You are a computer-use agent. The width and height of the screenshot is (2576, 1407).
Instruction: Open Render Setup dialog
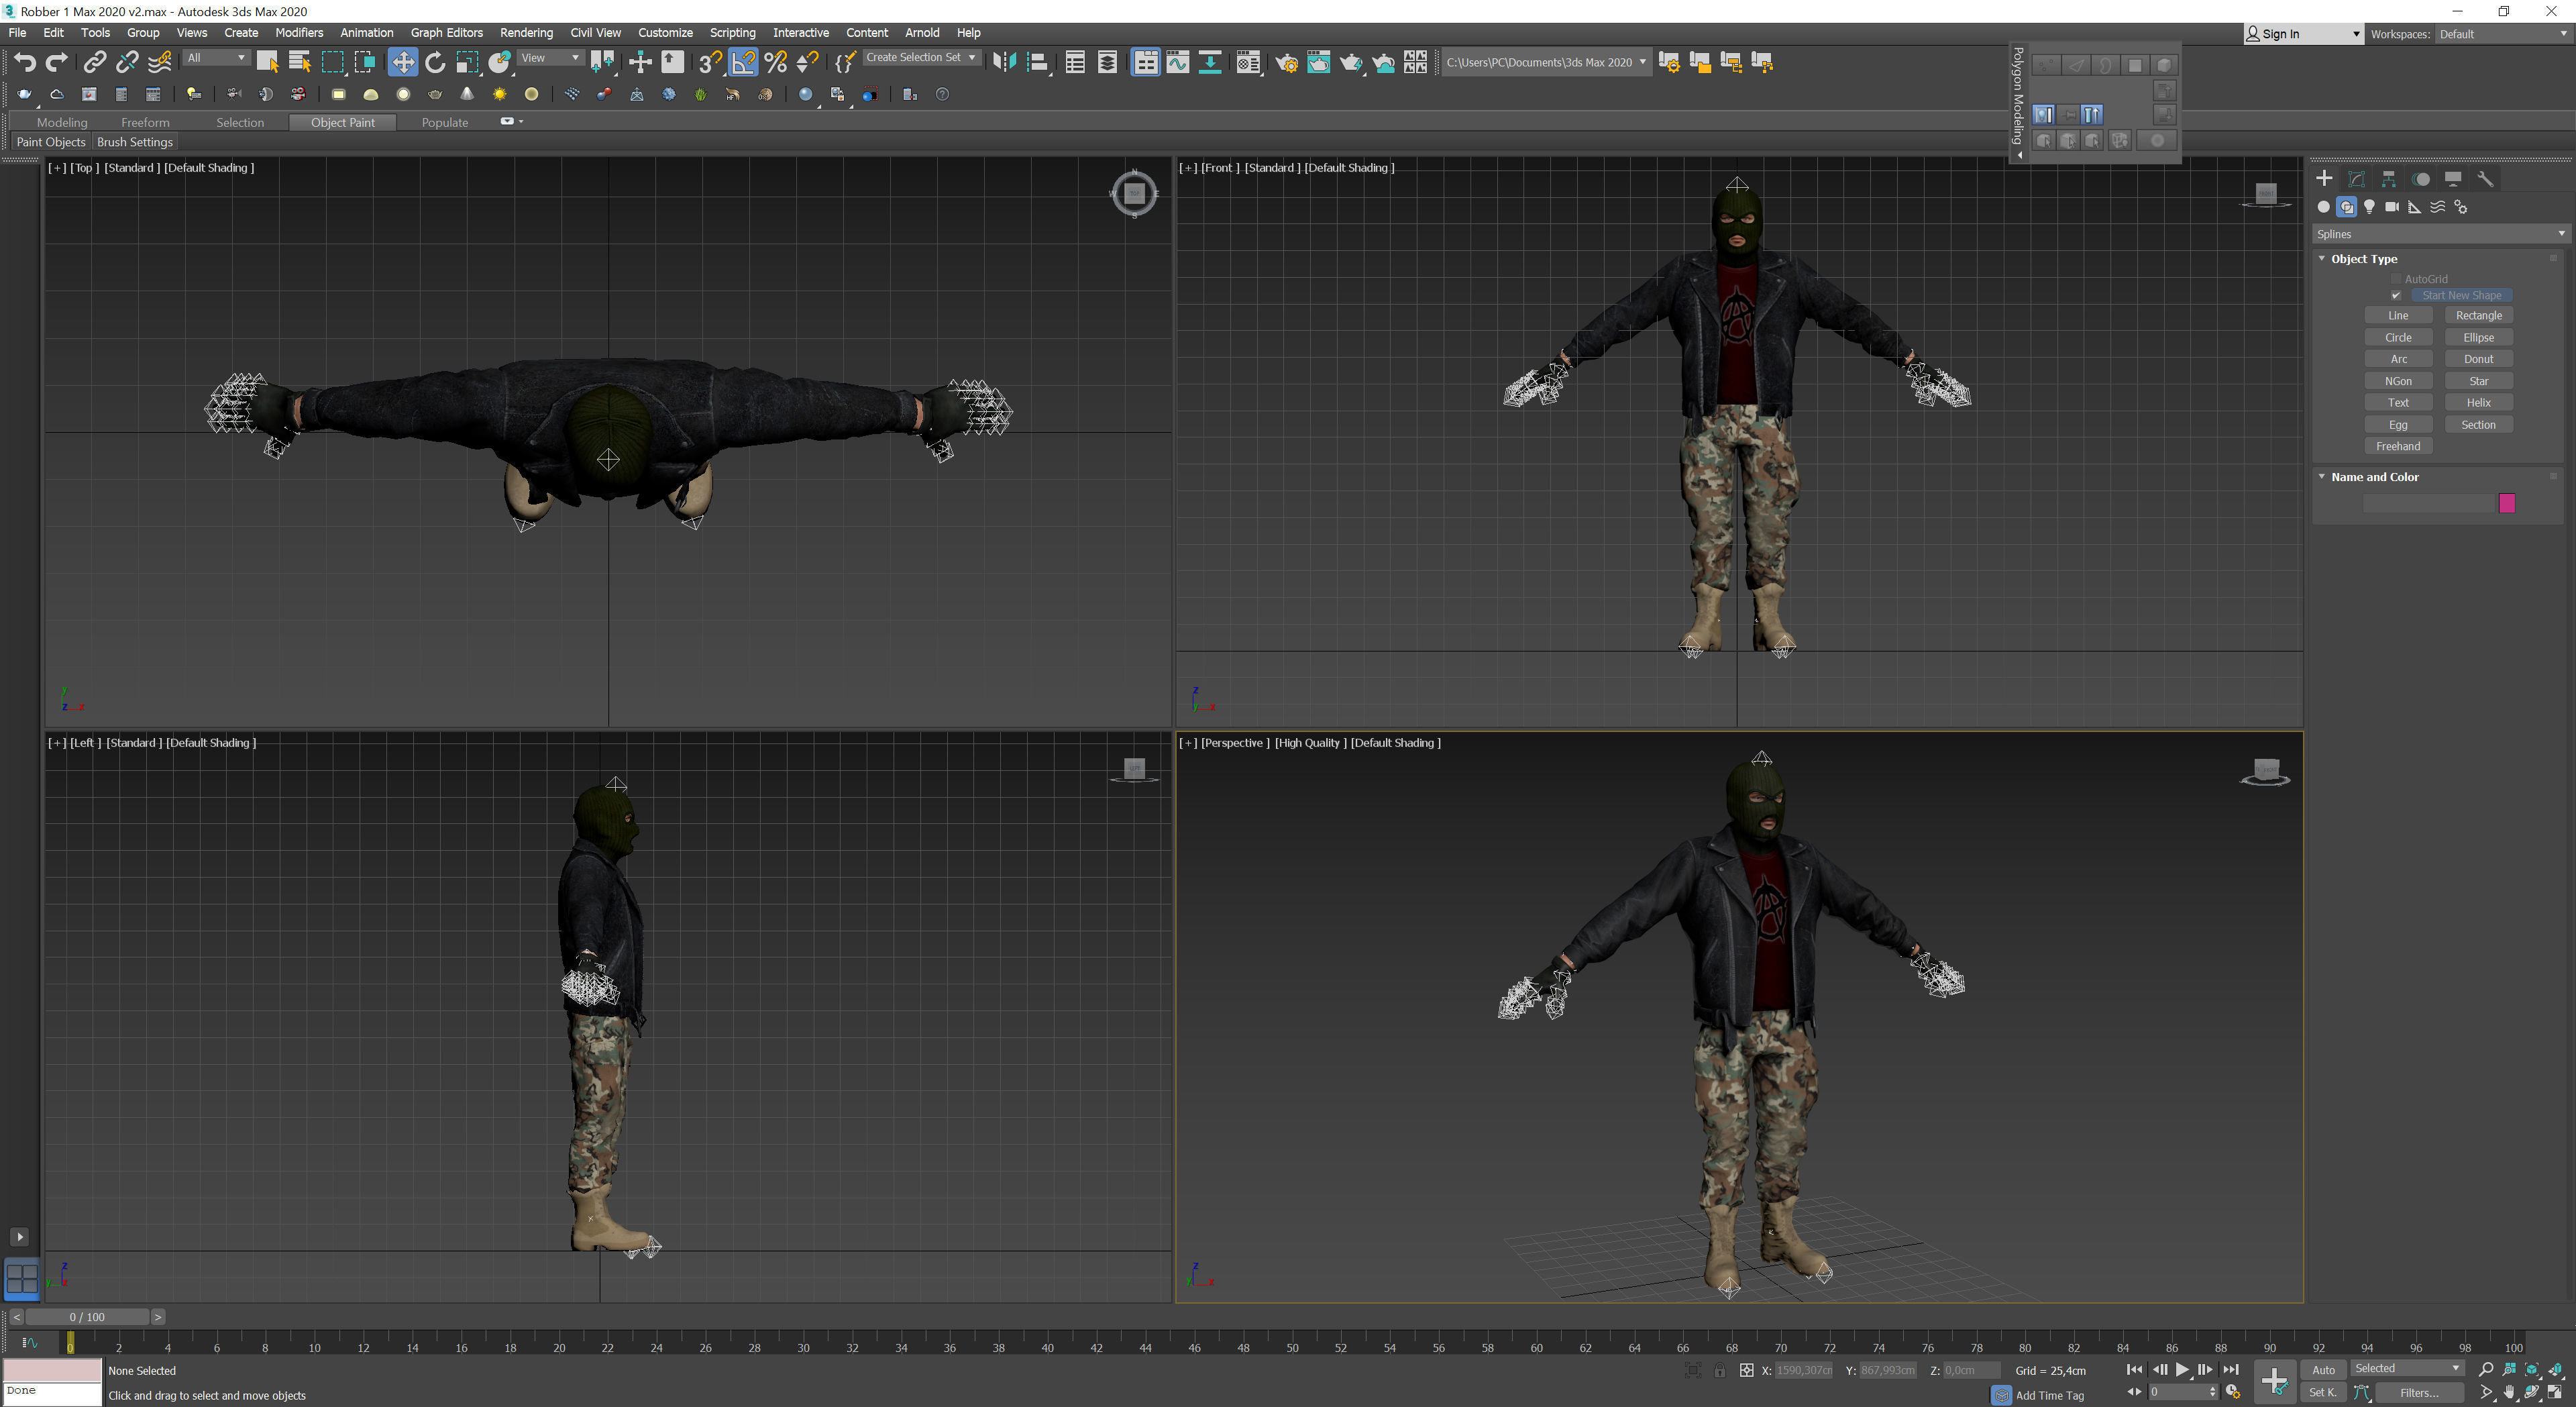point(1286,62)
